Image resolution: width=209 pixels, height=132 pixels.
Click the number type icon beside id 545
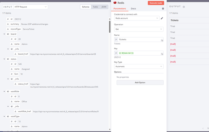click(x=12, y=64)
